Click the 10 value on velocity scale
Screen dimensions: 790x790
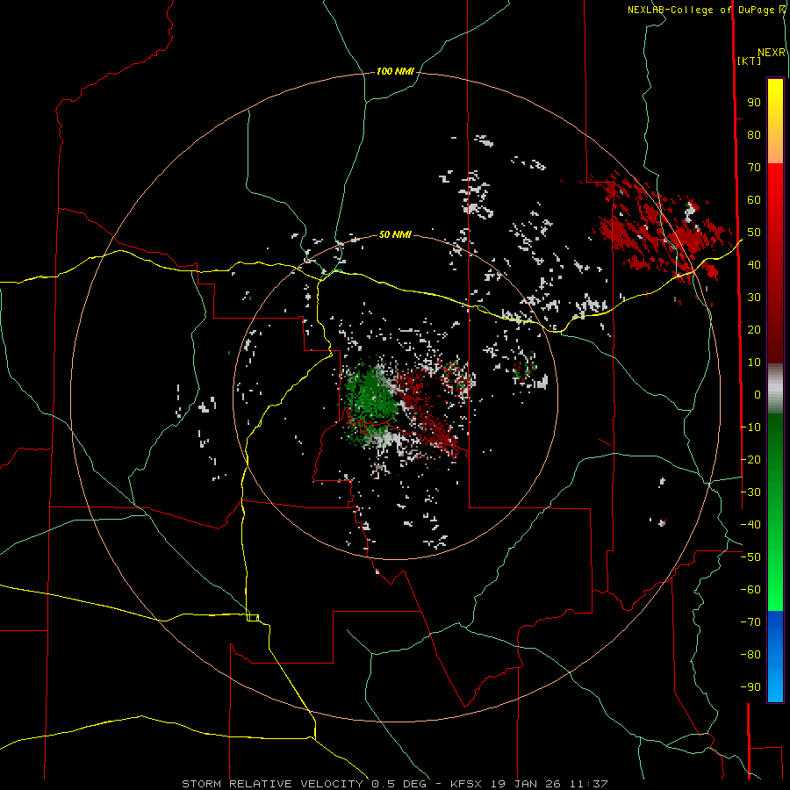tap(754, 363)
